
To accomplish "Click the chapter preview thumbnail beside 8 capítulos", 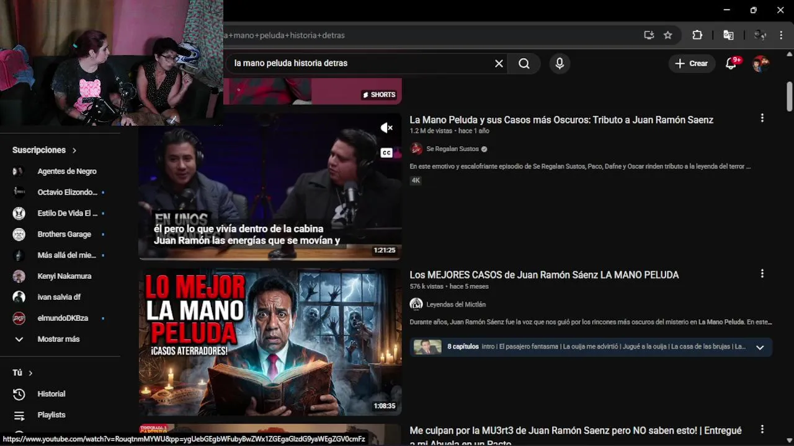I will (427, 347).
